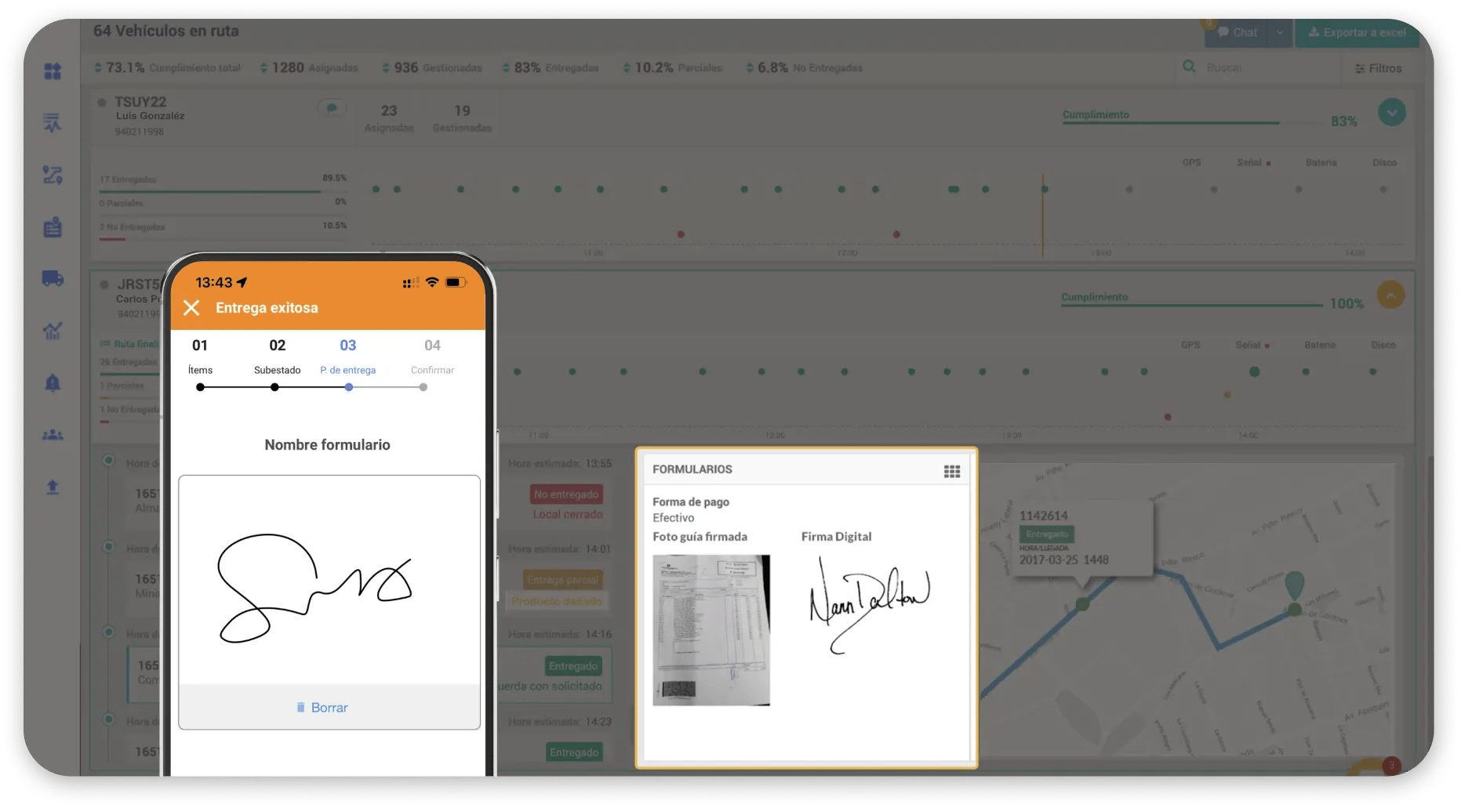1461x808 pixels.
Task: Click the signature drawing area on phone
Action: [x=329, y=580]
